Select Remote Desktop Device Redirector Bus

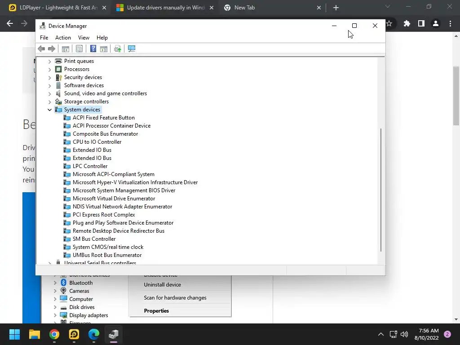[x=119, y=231]
